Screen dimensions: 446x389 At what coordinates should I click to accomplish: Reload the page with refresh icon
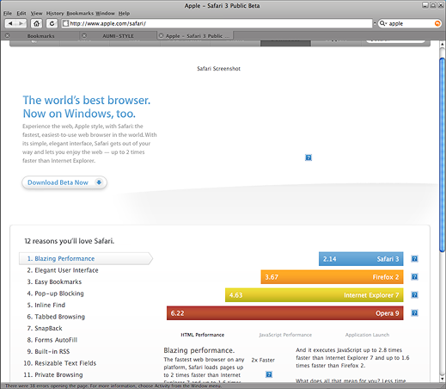[x=52, y=23]
